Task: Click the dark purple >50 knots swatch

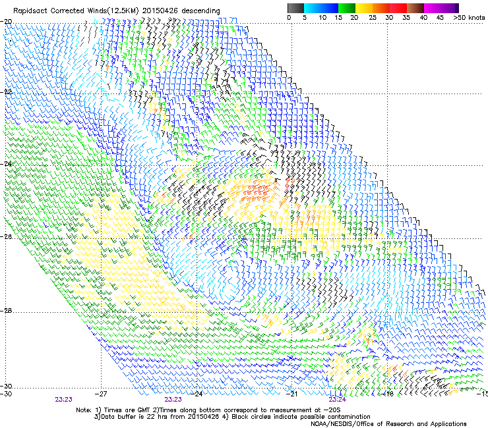Action: pyautogui.click(x=456, y=8)
